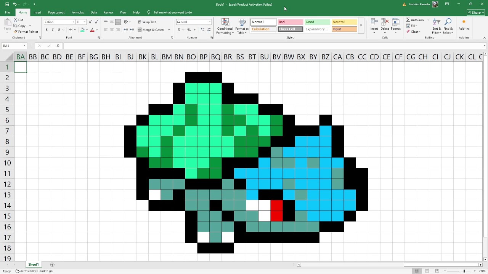Apply a border to selected cells
The height and width of the screenshot is (274, 488).
click(x=71, y=30)
